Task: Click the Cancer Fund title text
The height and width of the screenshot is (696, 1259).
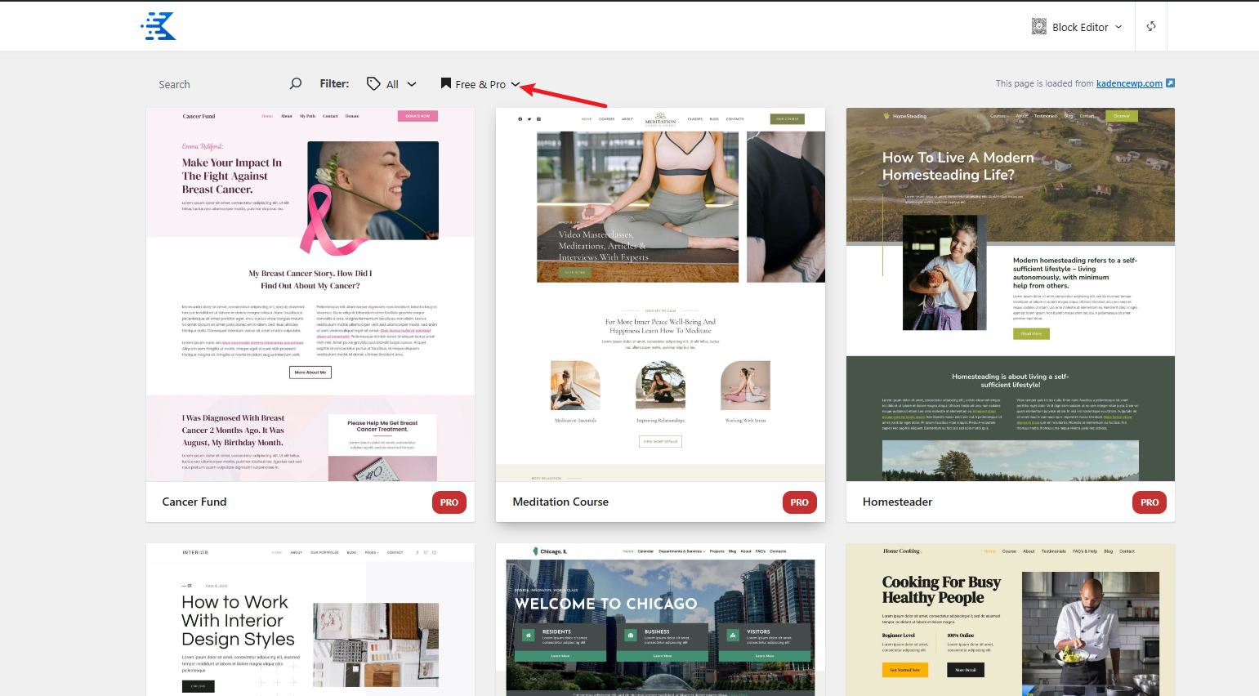Action: pyautogui.click(x=194, y=502)
